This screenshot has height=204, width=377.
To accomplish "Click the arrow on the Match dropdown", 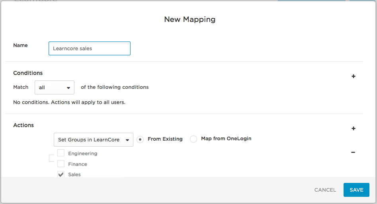I will pos(68,88).
